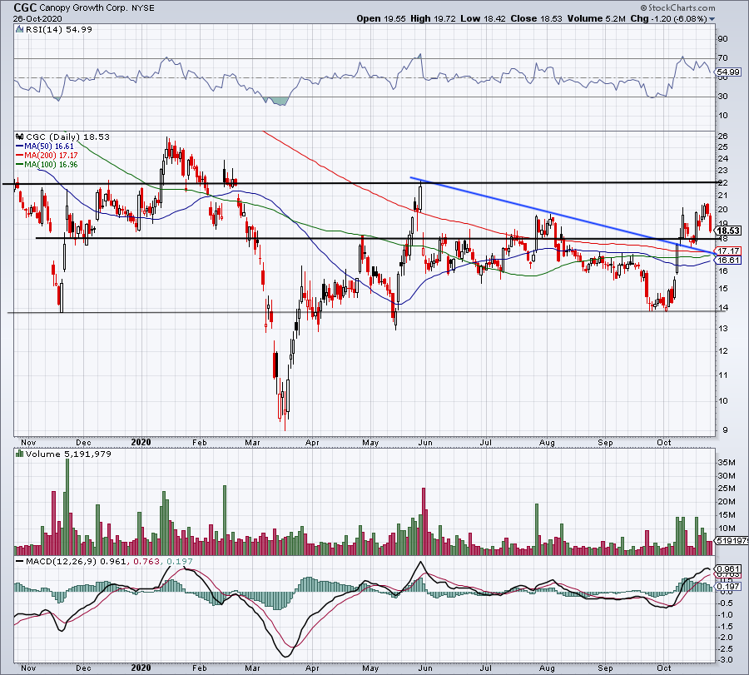
Task: Click the High 19.72 quote value
Action: 434,18
